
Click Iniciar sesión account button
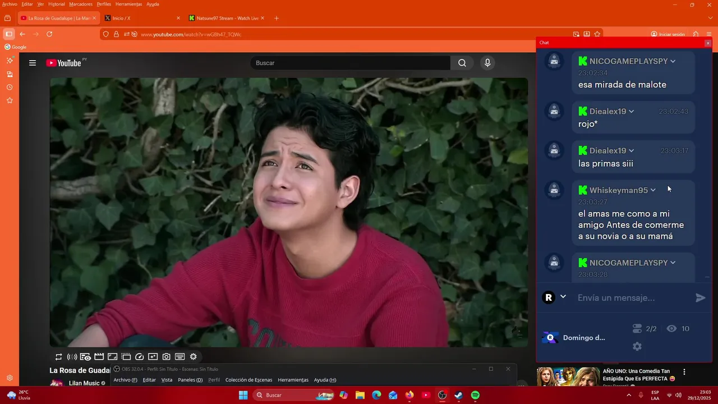pyautogui.click(x=668, y=34)
